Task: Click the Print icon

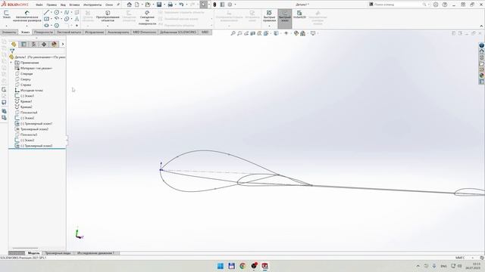Action: (x=170, y=5)
